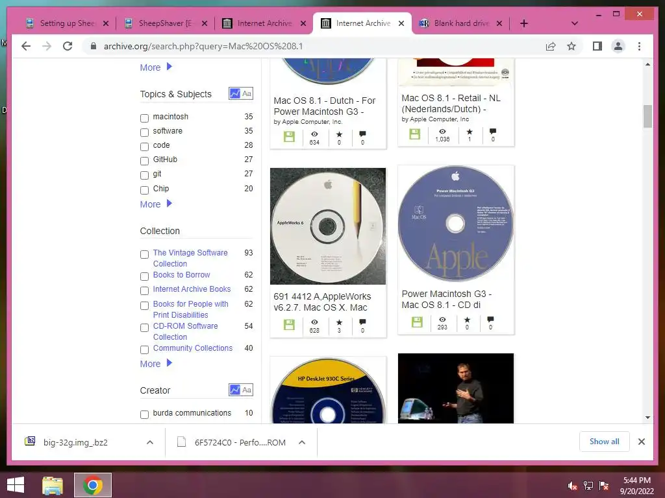The height and width of the screenshot is (498, 665).
Task: Open a new tab with plus icon
Action: coord(524,23)
